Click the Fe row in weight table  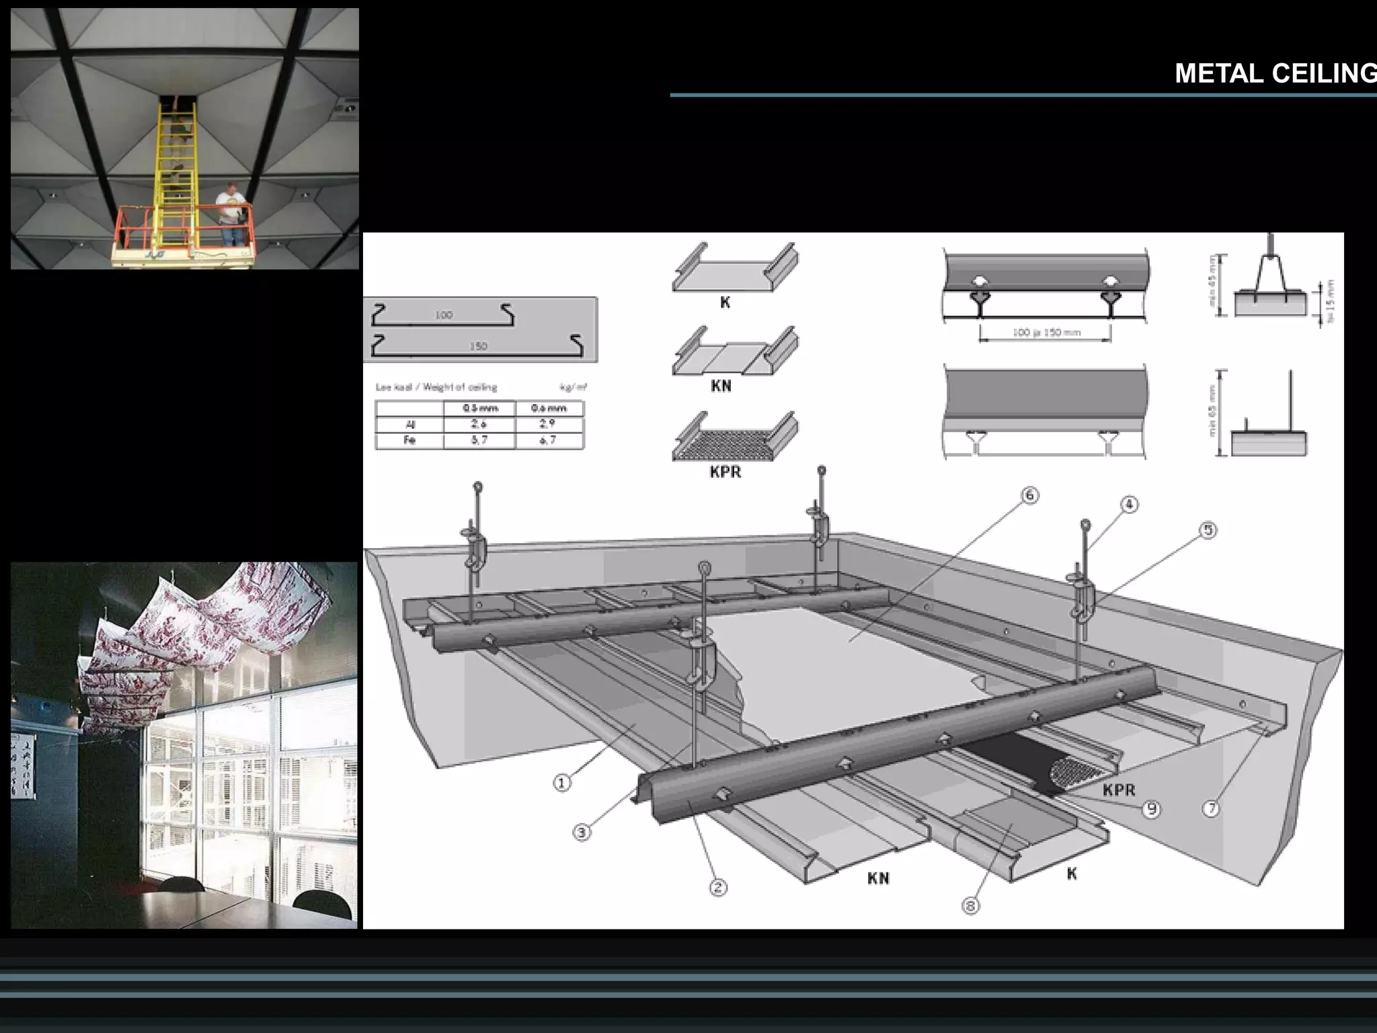tap(479, 441)
